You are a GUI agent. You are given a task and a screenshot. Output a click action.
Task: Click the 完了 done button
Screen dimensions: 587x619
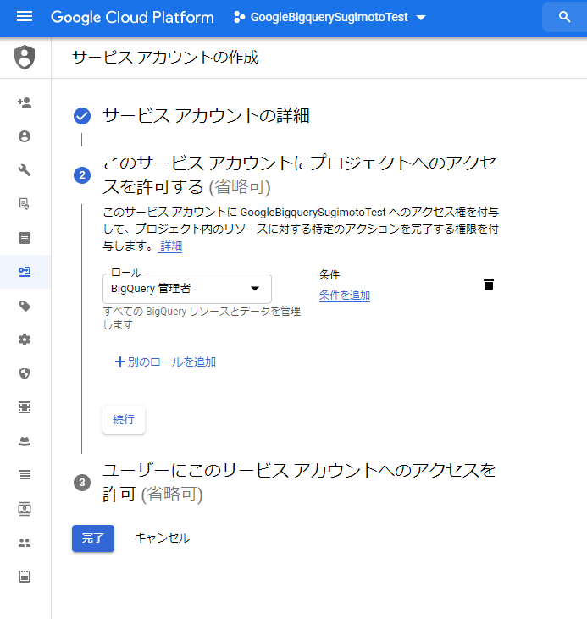coord(93,538)
